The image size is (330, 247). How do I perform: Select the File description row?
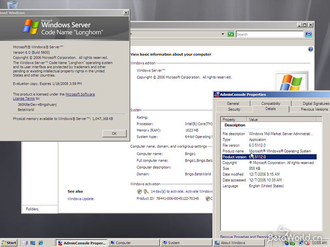tap(269, 134)
